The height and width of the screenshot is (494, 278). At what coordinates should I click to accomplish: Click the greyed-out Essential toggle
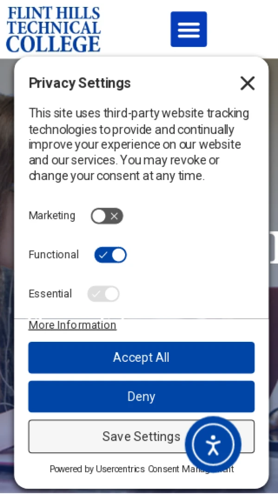(x=103, y=294)
